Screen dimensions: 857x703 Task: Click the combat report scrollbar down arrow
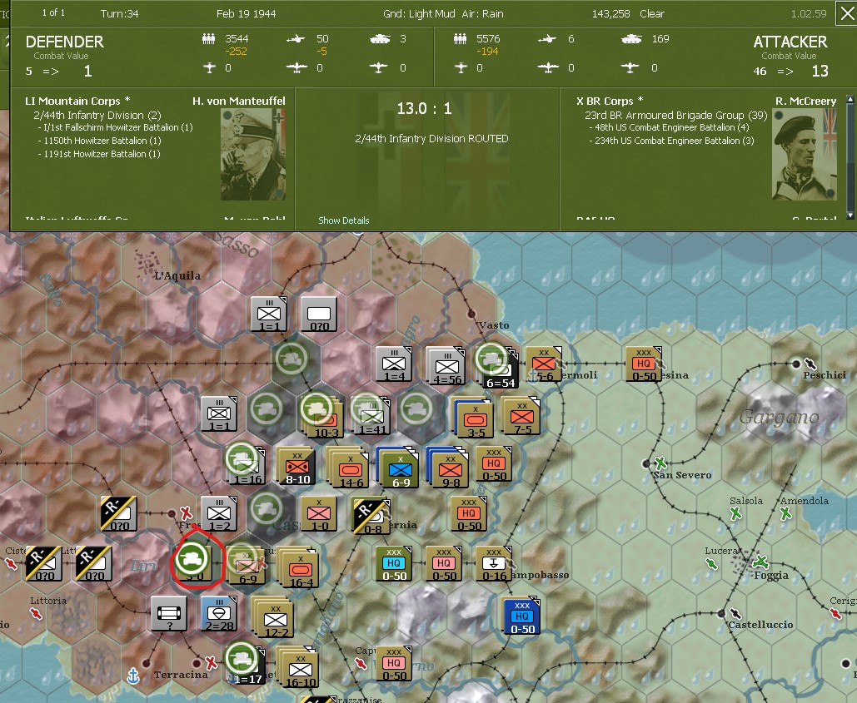coord(850,215)
